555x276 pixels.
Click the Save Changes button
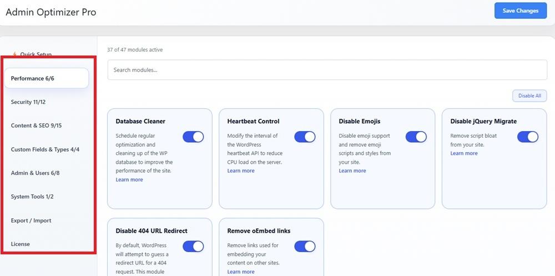(x=521, y=11)
